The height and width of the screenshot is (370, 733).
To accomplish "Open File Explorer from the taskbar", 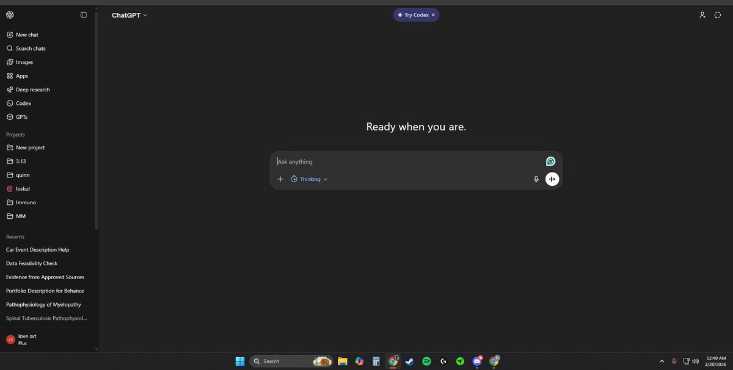I will coord(343,361).
